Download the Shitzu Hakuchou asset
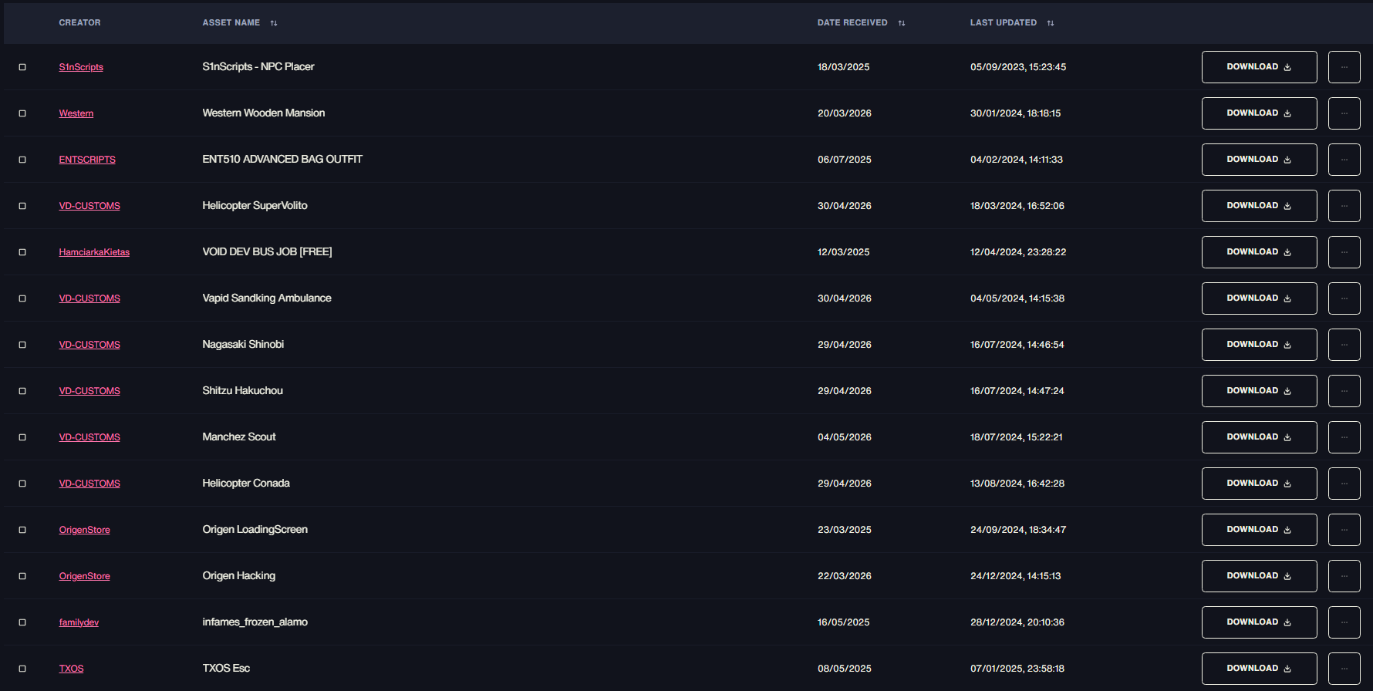 tap(1259, 391)
